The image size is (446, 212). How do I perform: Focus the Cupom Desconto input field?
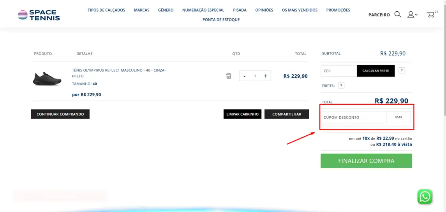tap(354, 117)
